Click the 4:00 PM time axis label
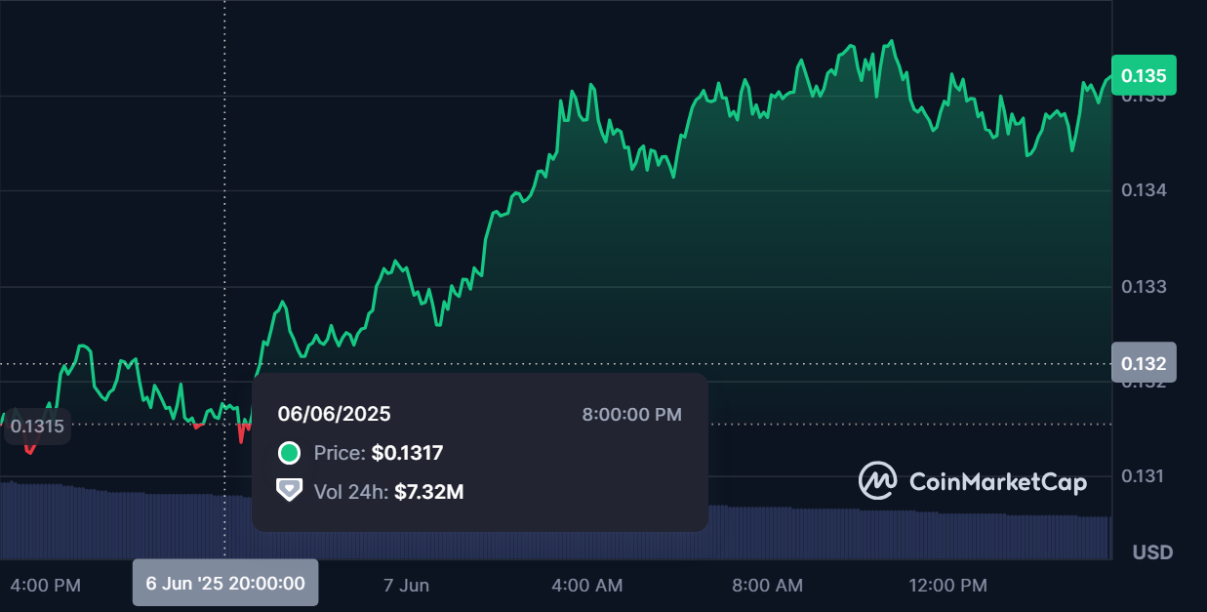 pos(46,586)
